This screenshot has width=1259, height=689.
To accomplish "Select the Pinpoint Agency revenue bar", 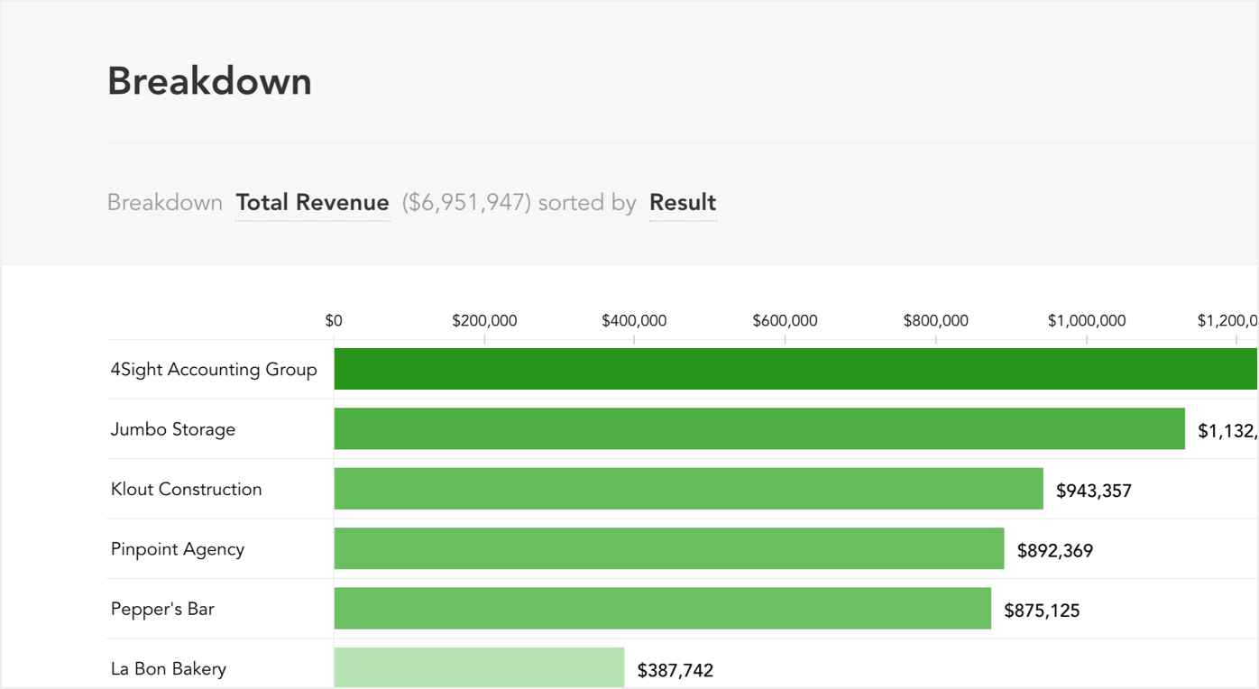I will click(669, 548).
